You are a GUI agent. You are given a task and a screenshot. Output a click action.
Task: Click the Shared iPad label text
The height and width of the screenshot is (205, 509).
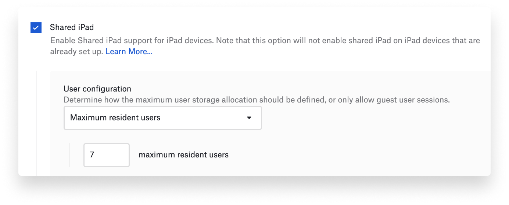[72, 27]
